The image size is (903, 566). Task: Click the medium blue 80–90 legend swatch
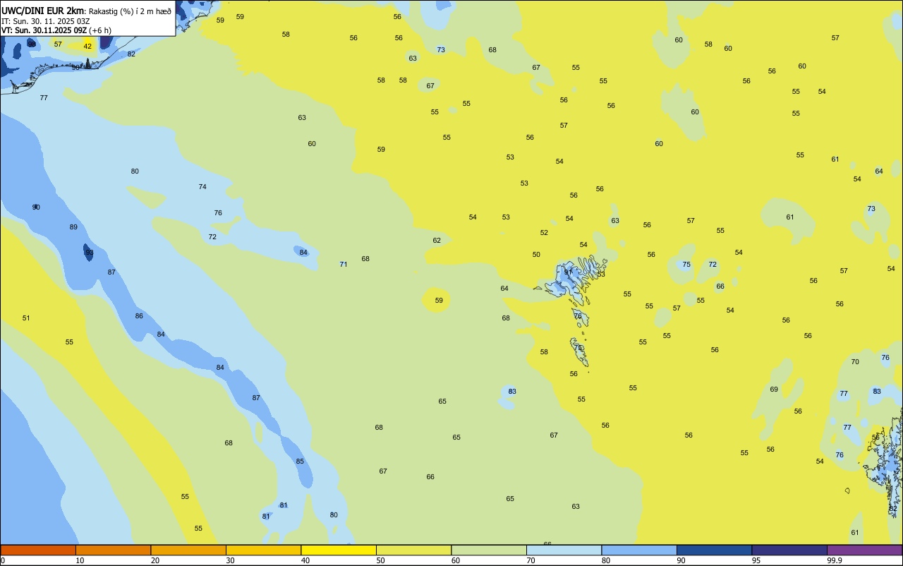tap(639, 550)
